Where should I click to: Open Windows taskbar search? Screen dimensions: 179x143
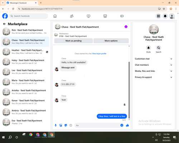pos(10,137)
